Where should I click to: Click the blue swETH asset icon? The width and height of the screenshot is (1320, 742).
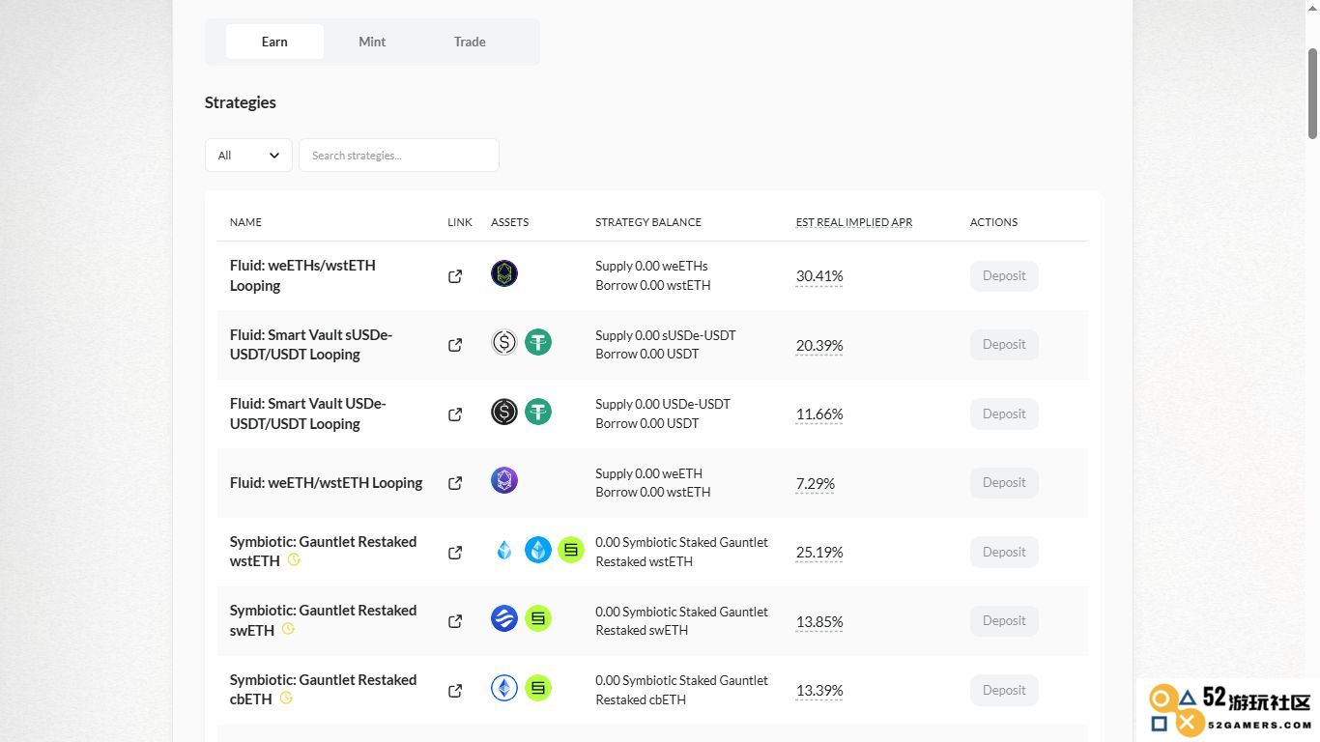504,618
